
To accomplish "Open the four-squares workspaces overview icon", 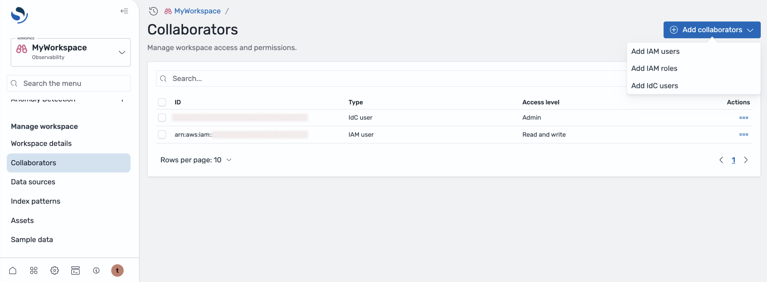I will pyautogui.click(x=34, y=270).
